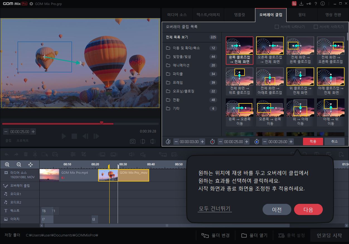
Task: Open the 파티클 category
Action: tap(191, 74)
